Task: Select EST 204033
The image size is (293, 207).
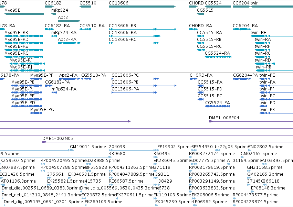Action: pos(117,147)
